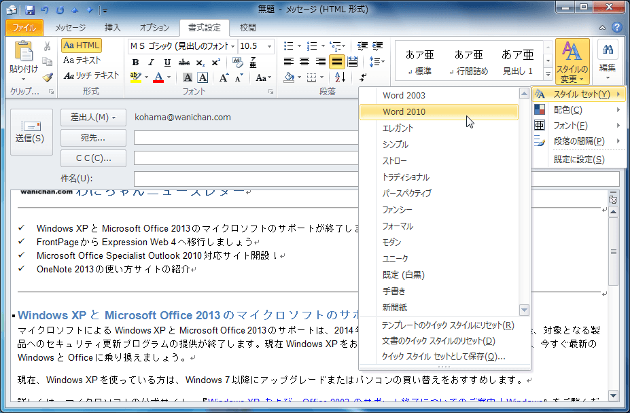630x413 pixels.
Task: Select HTML message format
Action: (x=82, y=46)
